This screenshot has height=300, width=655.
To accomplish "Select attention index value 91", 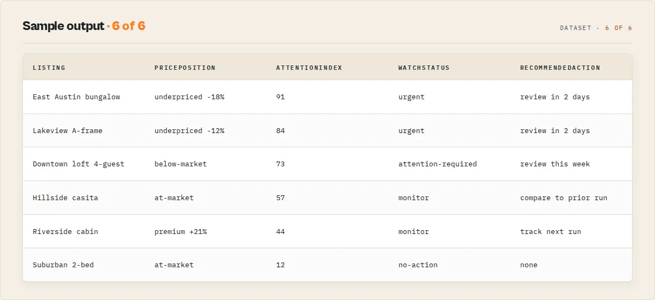I will pos(281,97).
